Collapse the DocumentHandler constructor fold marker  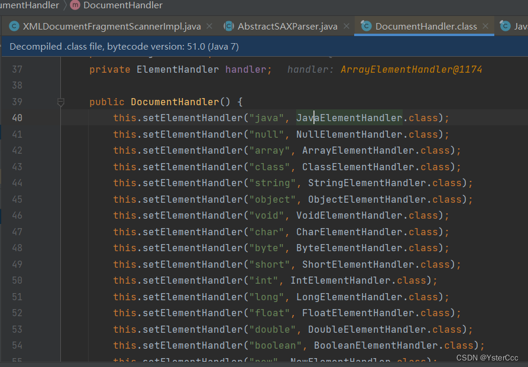[61, 102]
